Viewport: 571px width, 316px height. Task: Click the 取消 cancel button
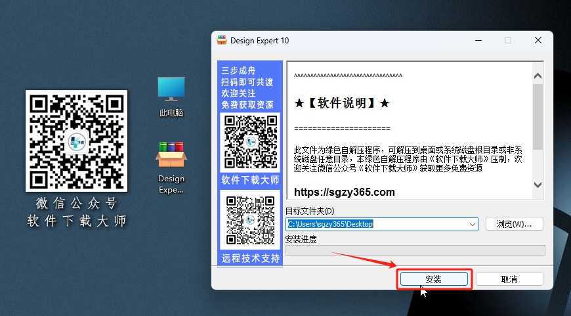click(x=509, y=279)
